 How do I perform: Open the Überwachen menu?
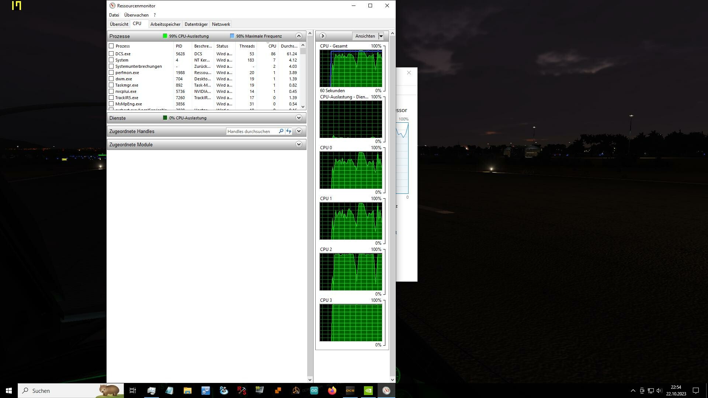coord(136,15)
